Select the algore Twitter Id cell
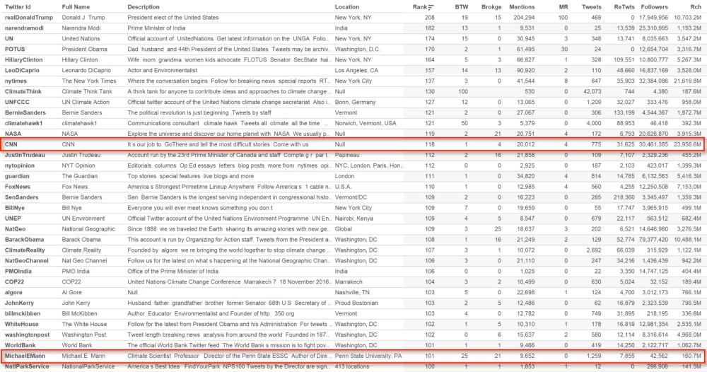The width and height of the screenshot is (707, 372). [x=13, y=292]
